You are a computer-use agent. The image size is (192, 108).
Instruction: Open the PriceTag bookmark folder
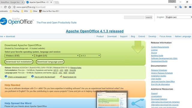(x=14, y=11)
